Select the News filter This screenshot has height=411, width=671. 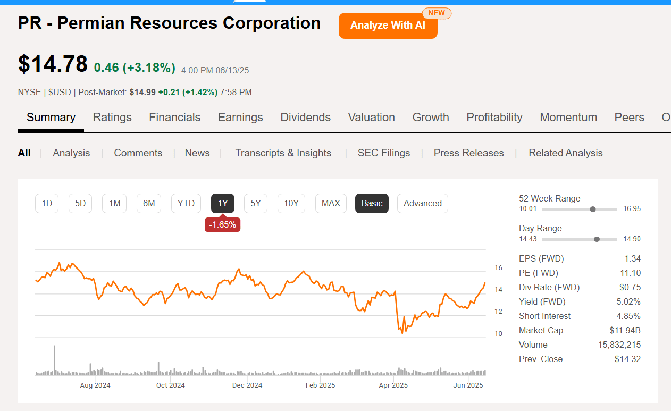[x=197, y=153]
